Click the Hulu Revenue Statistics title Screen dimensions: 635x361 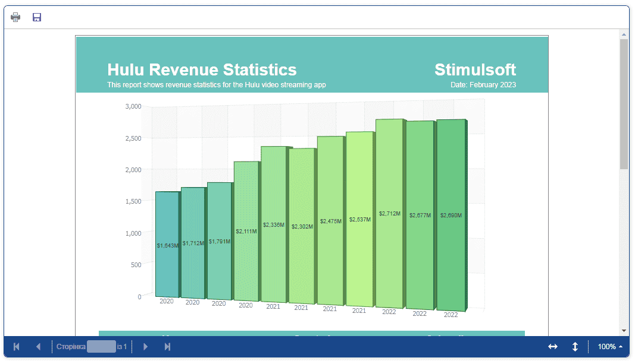click(x=202, y=69)
